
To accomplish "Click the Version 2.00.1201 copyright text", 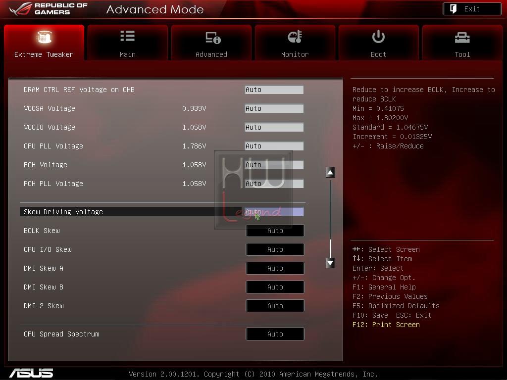I will pos(253,374).
